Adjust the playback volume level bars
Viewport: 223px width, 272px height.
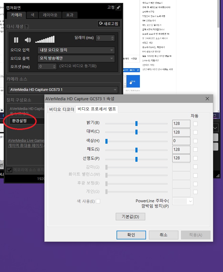[x=45, y=40]
